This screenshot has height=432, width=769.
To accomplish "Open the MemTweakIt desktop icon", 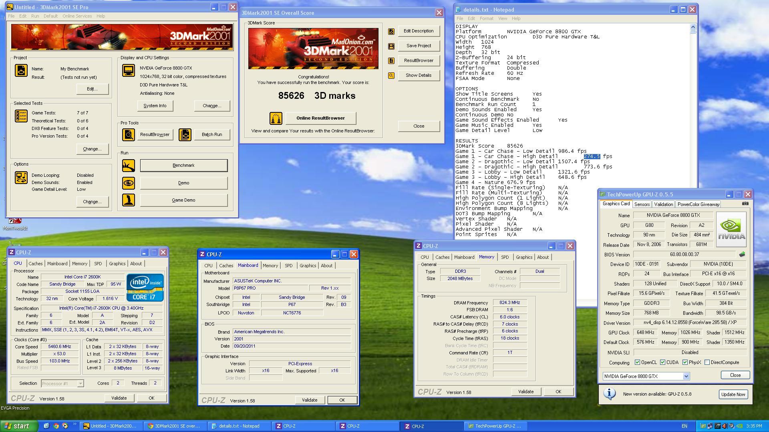I will pyautogui.click(x=15, y=223).
